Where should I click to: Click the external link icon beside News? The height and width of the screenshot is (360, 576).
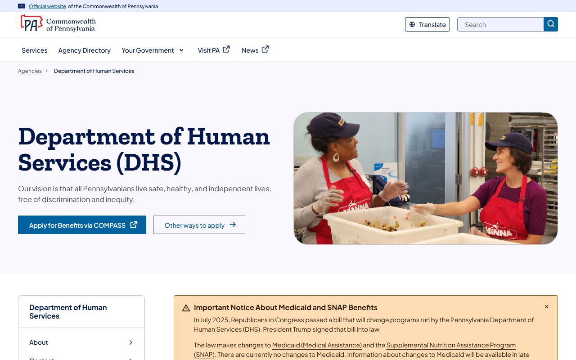[265, 49]
